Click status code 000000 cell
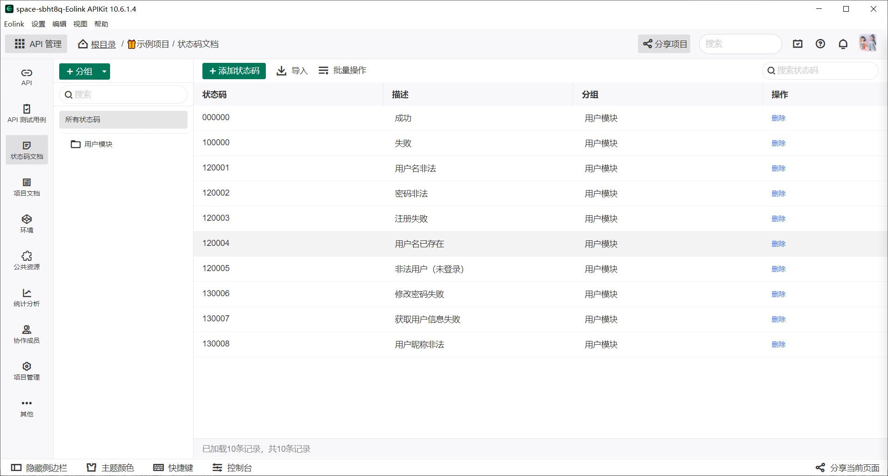 [x=216, y=117]
